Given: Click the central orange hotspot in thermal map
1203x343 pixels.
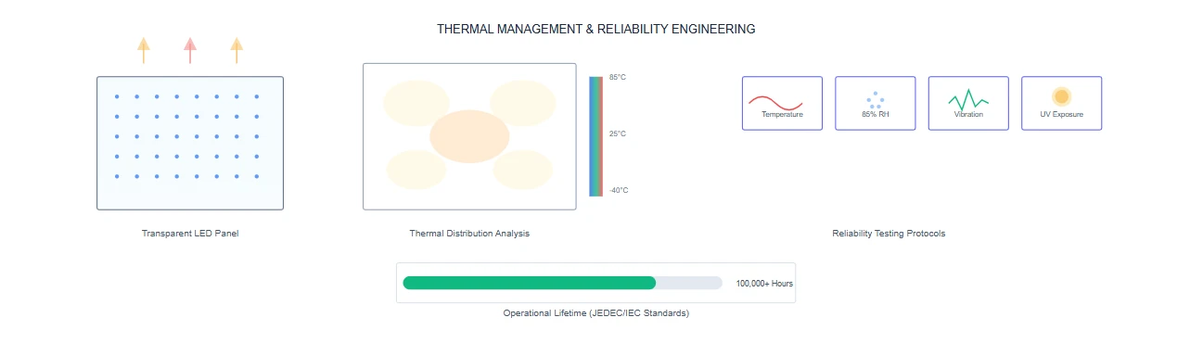Looking at the screenshot, I should [x=469, y=136].
